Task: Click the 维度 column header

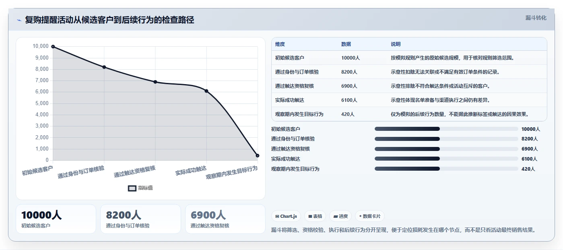Action: tap(280, 44)
